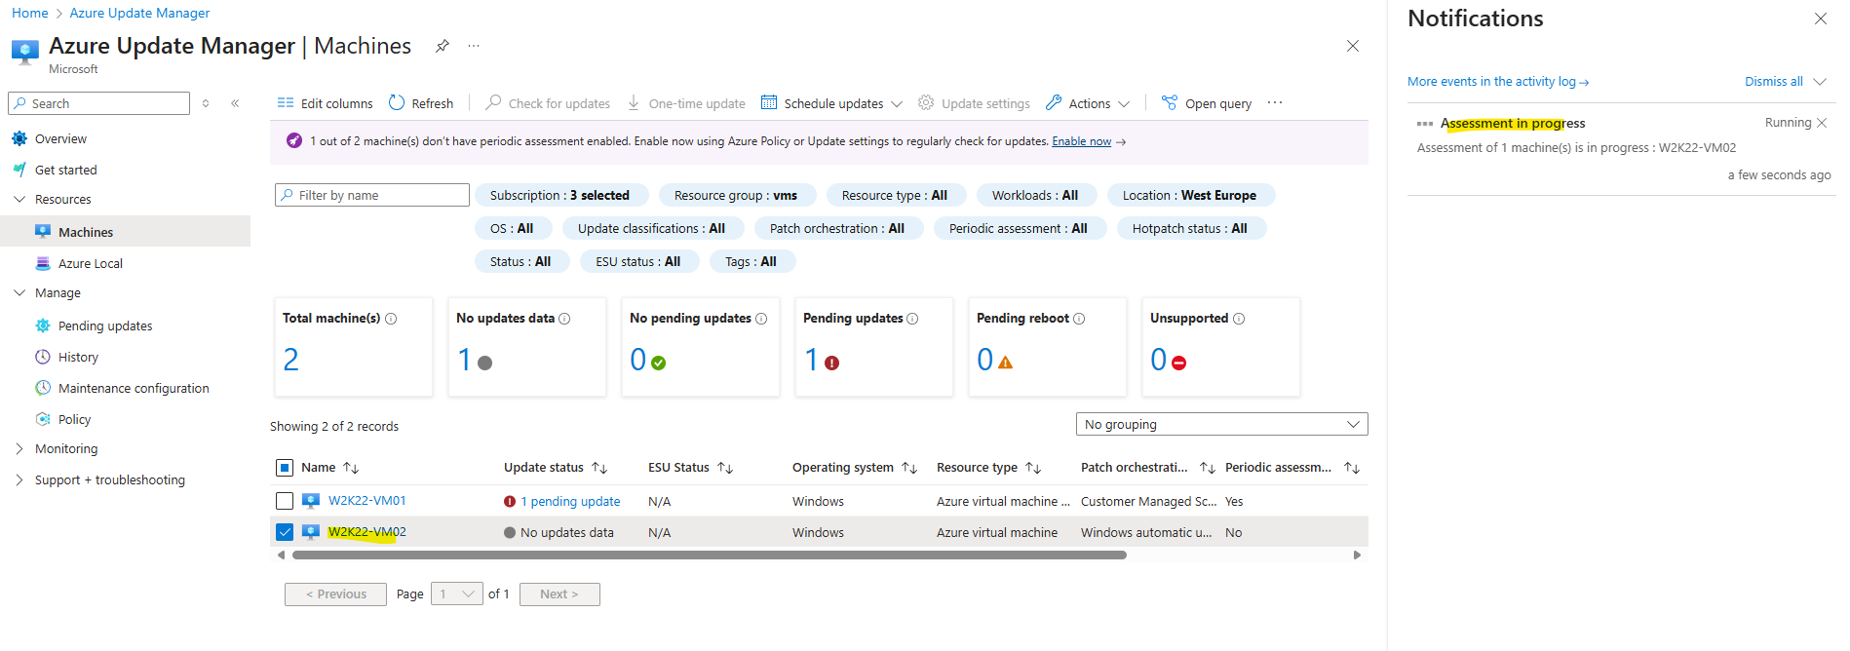Dismiss the Assessment in progress notification

[x=1822, y=123]
